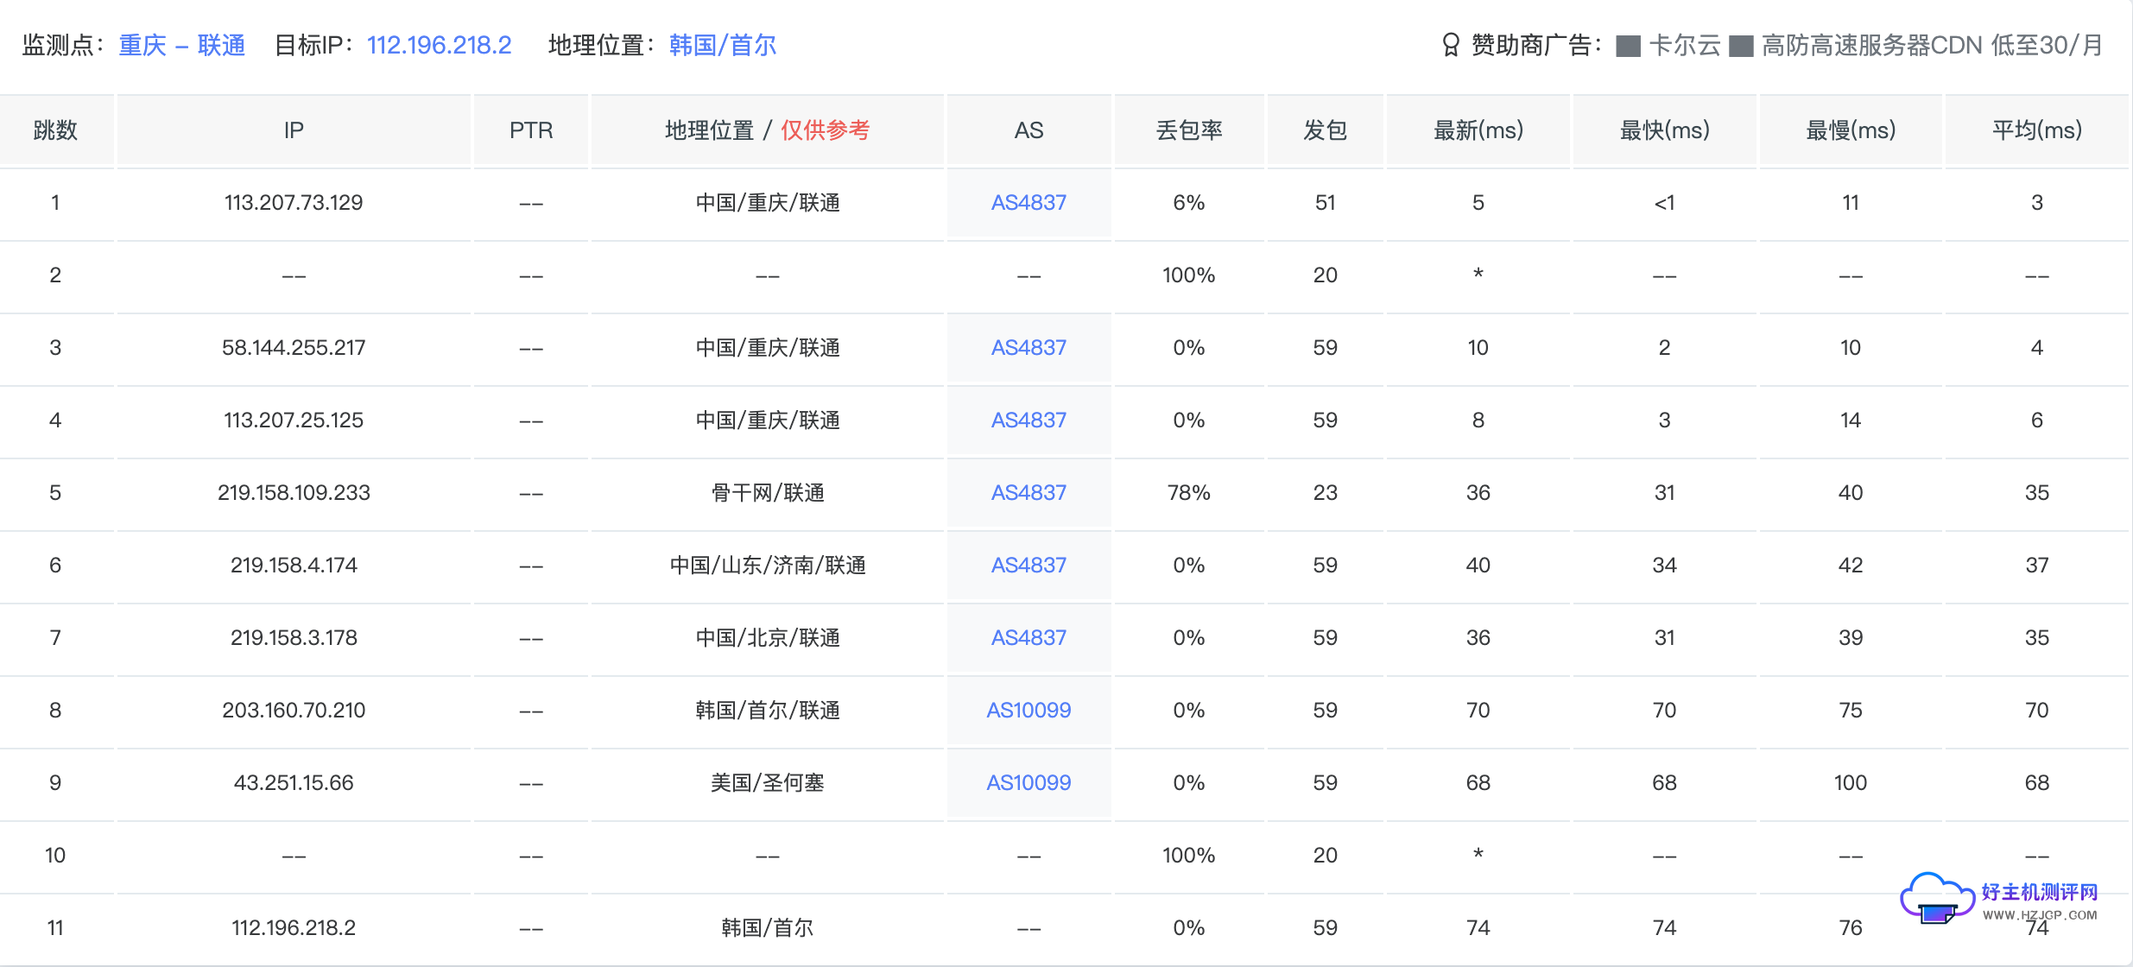Click the sponsor lightbulb icon

[x=1451, y=45]
